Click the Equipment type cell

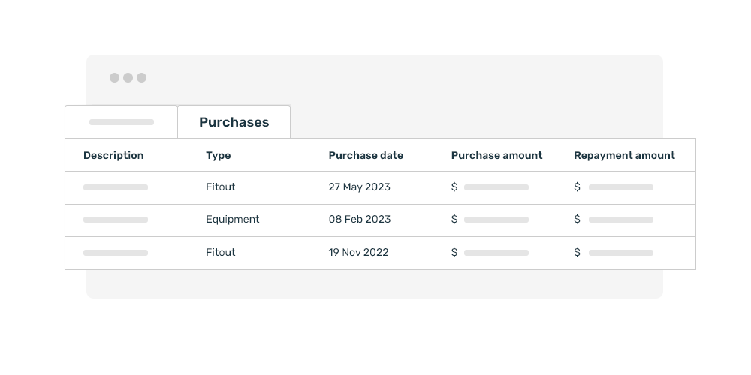(233, 219)
